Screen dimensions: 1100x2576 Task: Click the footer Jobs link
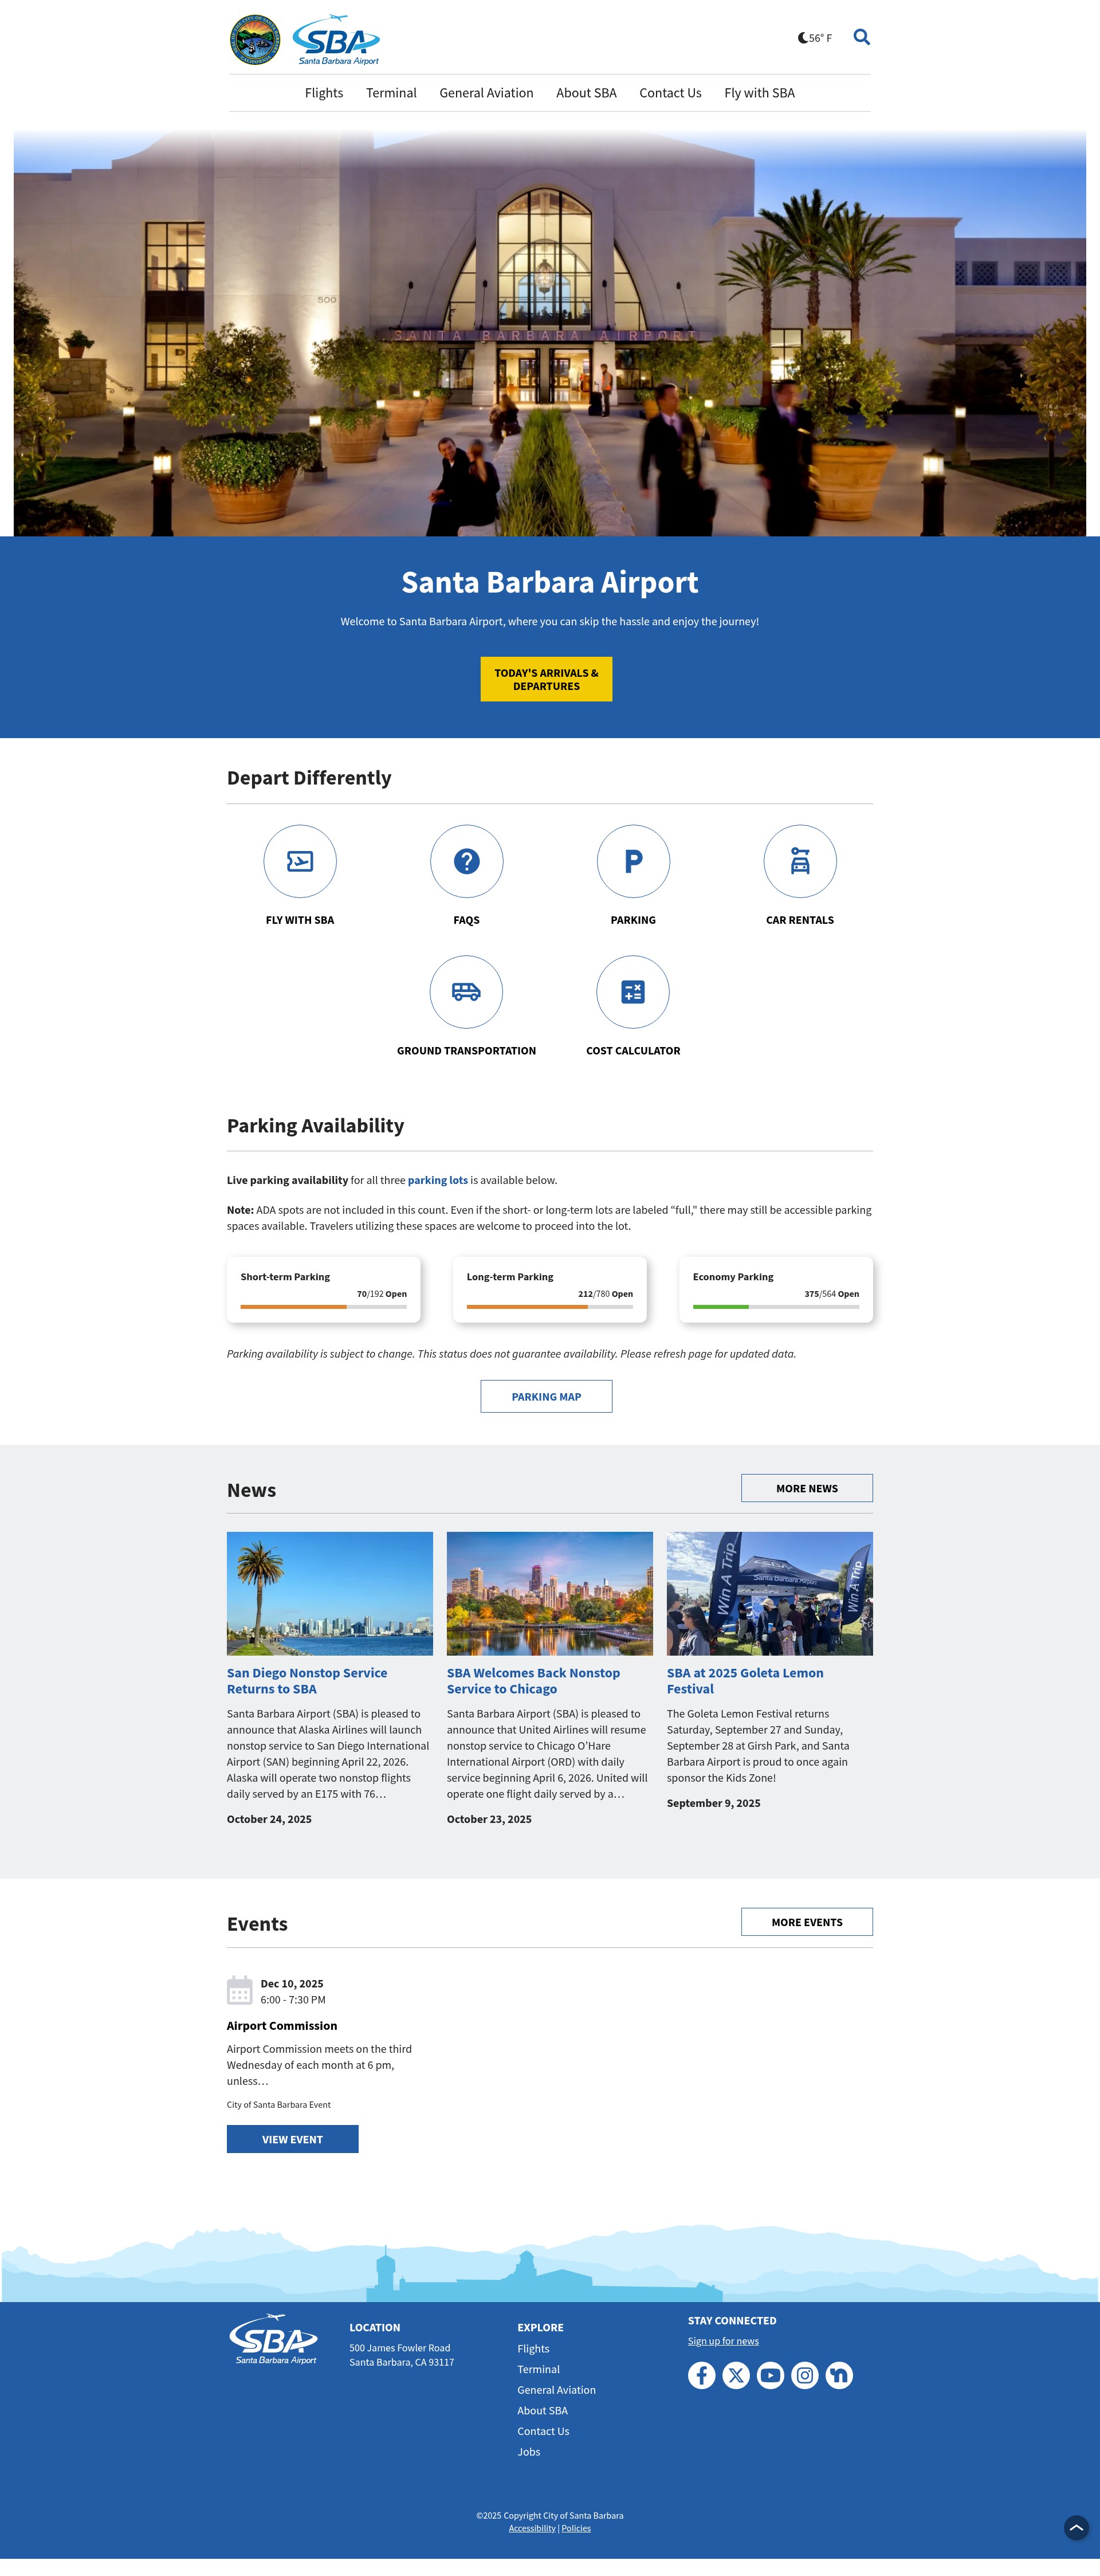[528, 2452]
